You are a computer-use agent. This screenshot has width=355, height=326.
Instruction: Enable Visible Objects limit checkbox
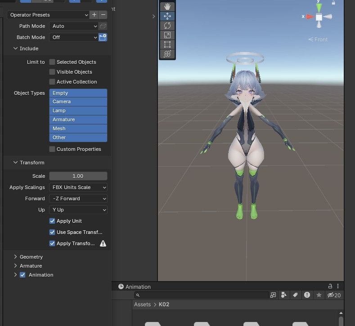click(x=52, y=72)
